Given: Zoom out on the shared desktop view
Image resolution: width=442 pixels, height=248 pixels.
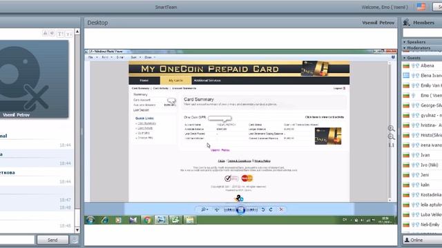Looking at the screenshot, I should [392, 137].
